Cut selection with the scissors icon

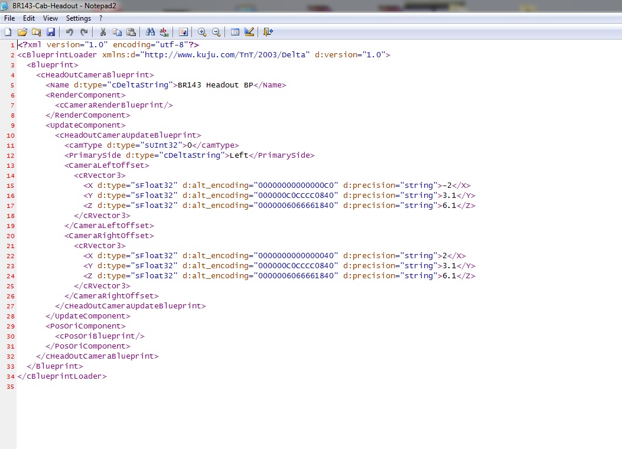103,32
